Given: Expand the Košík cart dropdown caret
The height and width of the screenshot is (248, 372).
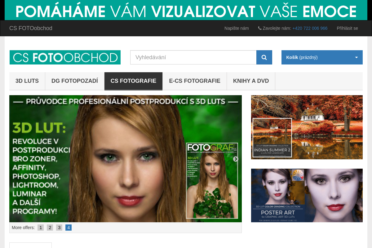Looking at the screenshot, I should [x=356, y=57].
